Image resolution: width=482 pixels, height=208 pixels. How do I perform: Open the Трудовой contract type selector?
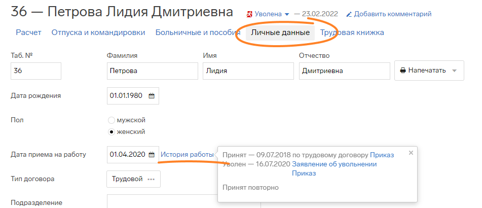133,179
